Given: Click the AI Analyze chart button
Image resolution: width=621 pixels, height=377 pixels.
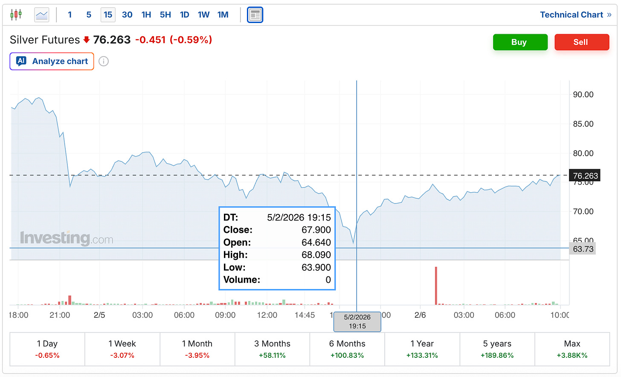Looking at the screenshot, I should click(x=52, y=61).
